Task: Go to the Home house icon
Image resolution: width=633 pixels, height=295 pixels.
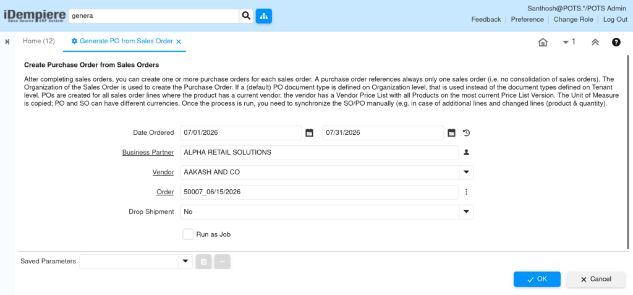Action: (543, 42)
